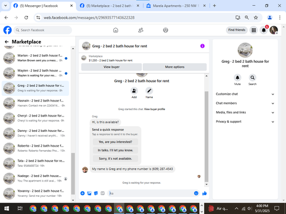Open the Home icon in top navigation
Screen dimensions: 286x214
point(116,30)
